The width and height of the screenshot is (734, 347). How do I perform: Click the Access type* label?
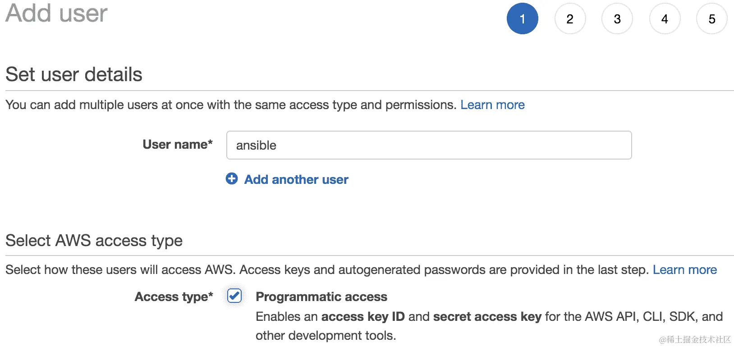[174, 297]
